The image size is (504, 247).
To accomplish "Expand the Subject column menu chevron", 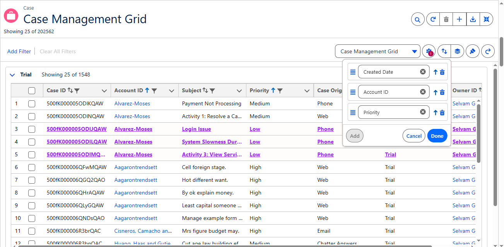I will coord(239,91).
